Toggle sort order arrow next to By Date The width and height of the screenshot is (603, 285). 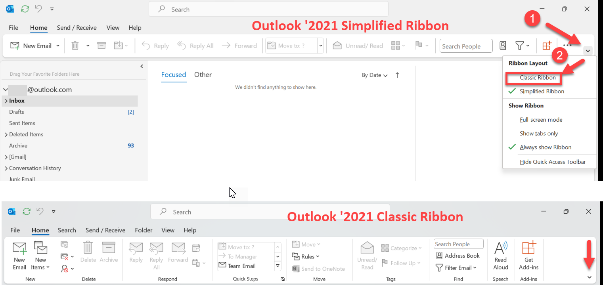click(397, 75)
